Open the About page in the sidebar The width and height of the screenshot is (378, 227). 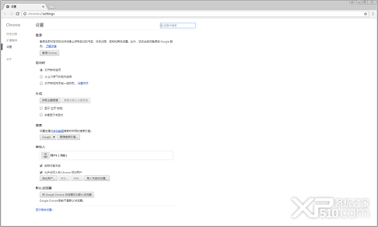(9, 59)
